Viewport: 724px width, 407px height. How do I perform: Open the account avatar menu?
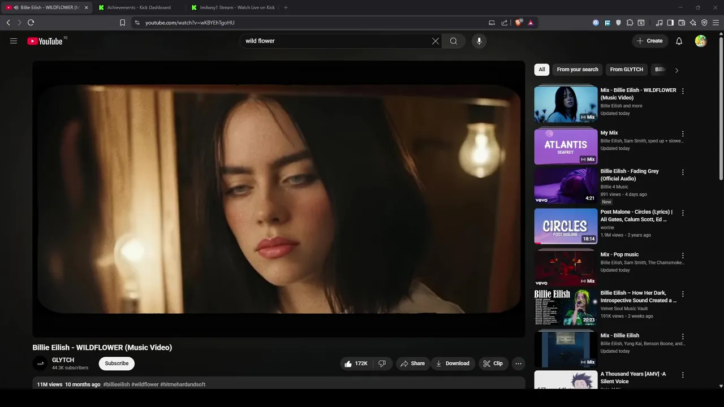(x=701, y=41)
